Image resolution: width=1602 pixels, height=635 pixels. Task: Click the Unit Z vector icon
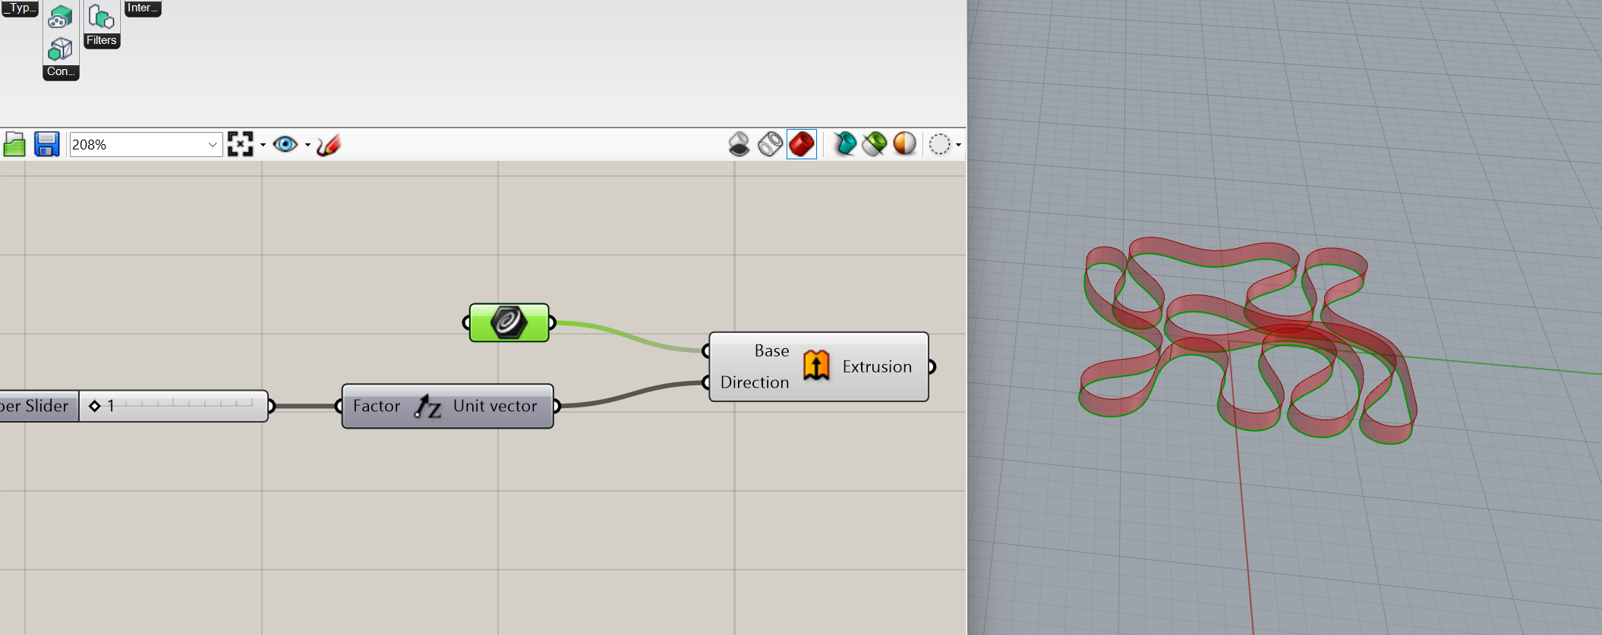tap(427, 407)
